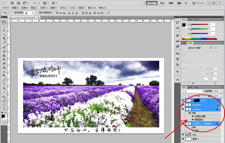Select the Eyedropper tool
The width and height of the screenshot is (225, 143).
tap(4, 42)
